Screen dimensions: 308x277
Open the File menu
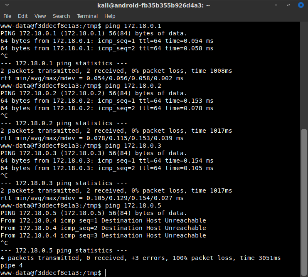pos(7,16)
